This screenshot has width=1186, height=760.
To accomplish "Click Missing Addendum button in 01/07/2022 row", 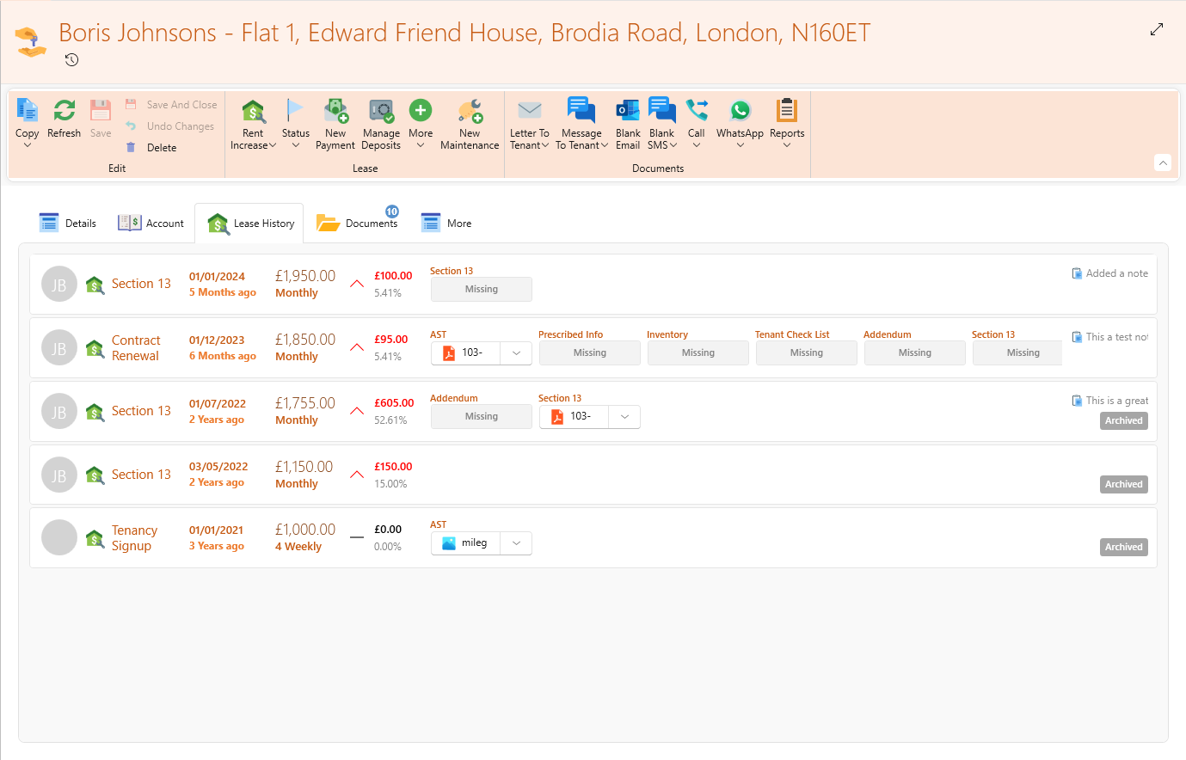I will pos(482,416).
